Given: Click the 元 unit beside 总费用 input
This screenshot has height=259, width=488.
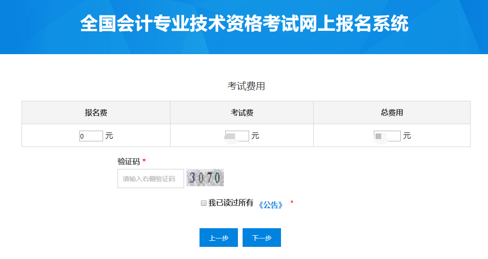Looking at the screenshot, I should (x=407, y=136).
